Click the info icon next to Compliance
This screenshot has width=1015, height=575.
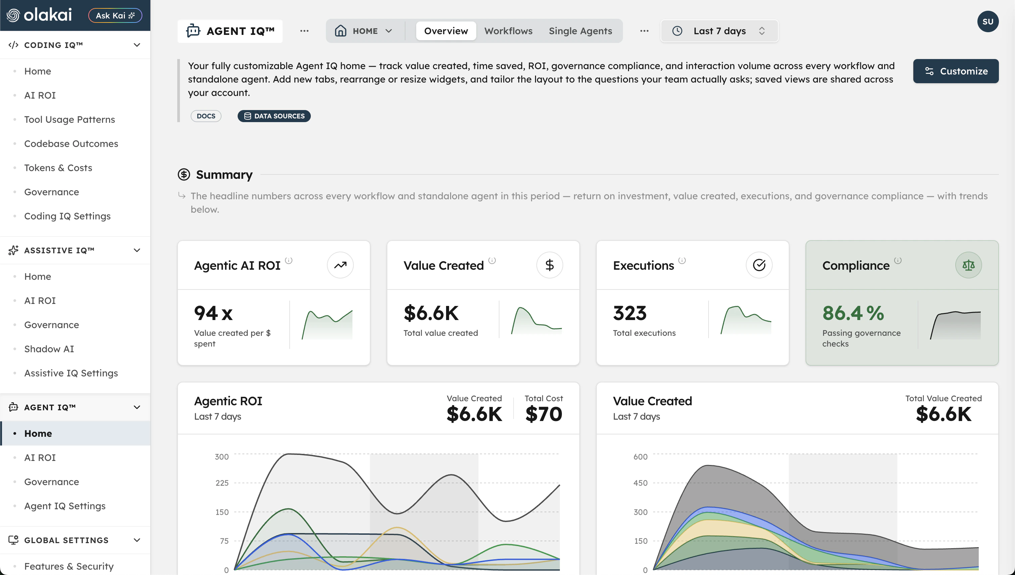898,260
